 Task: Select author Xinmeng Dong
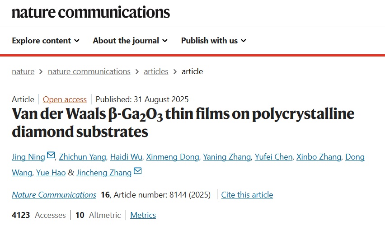tap(173, 157)
